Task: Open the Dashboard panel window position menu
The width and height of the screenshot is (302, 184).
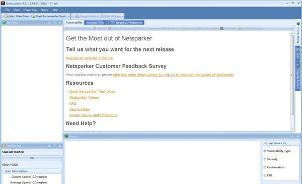Action: 49,146
